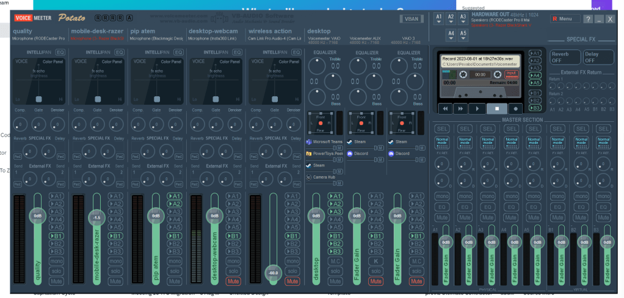Click the Microsoft Teams volume slider
Screen dimensions: 624x298
(321, 148)
